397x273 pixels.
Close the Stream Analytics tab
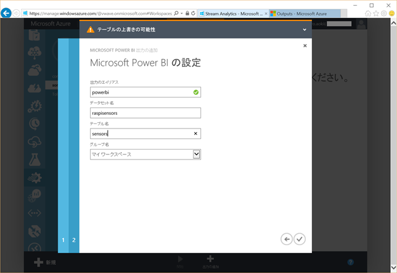click(266, 14)
